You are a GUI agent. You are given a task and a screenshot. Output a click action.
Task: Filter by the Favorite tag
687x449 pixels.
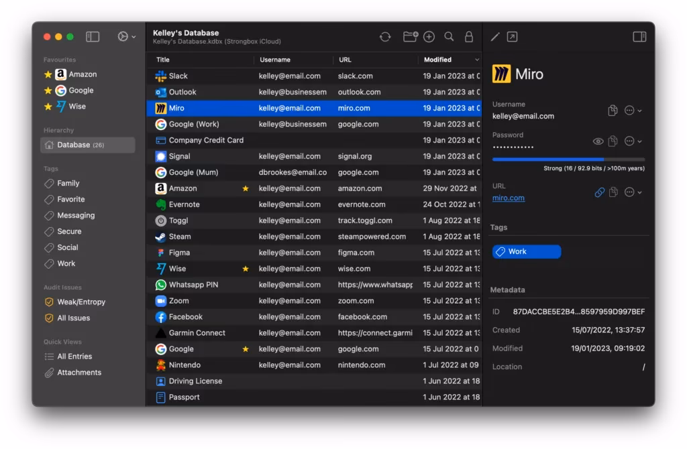coord(70,200)
